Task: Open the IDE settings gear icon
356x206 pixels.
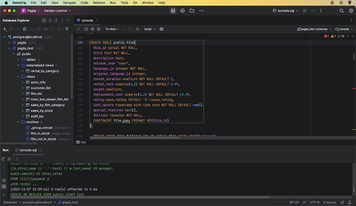Action: pyautogui.click(x=351, y=11)
